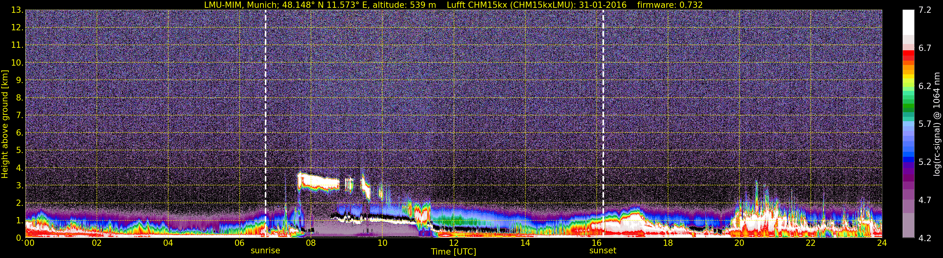Click the time axis tick label 14

pyautogui.click(x=525, y=243)
